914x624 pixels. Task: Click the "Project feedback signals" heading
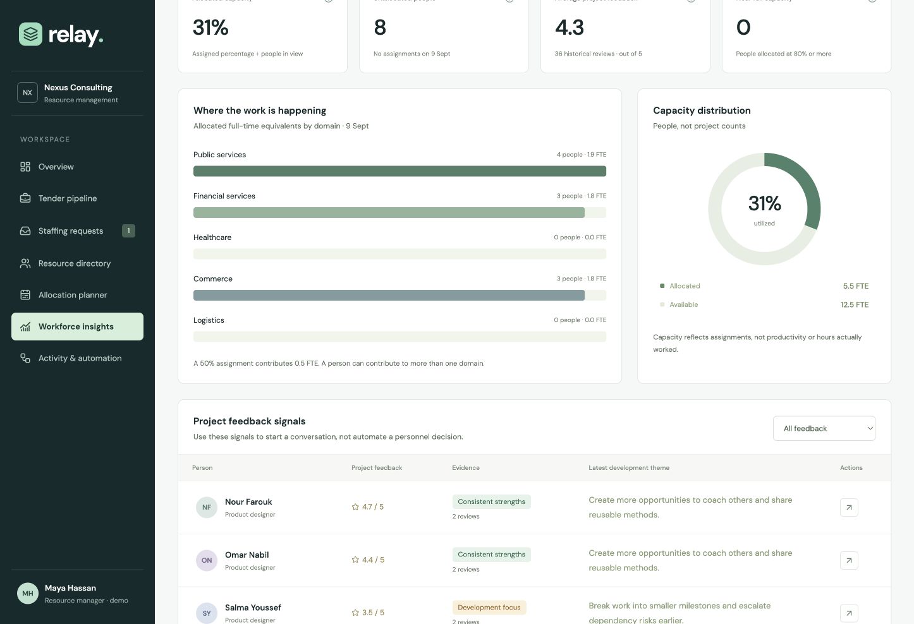pos(250,421)
